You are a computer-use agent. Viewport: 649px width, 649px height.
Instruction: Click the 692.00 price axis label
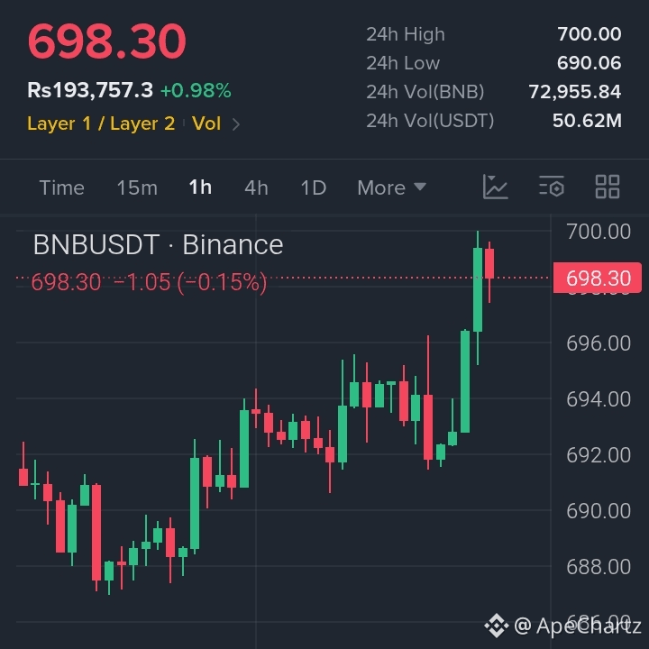599,455
